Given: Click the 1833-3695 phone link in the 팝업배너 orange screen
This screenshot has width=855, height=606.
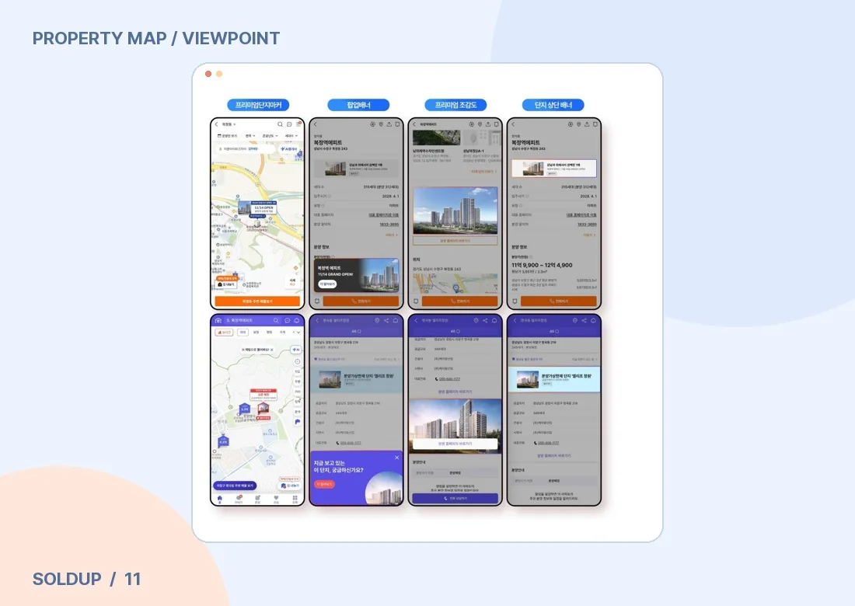Looking at the screenshot, I should 389,224.
